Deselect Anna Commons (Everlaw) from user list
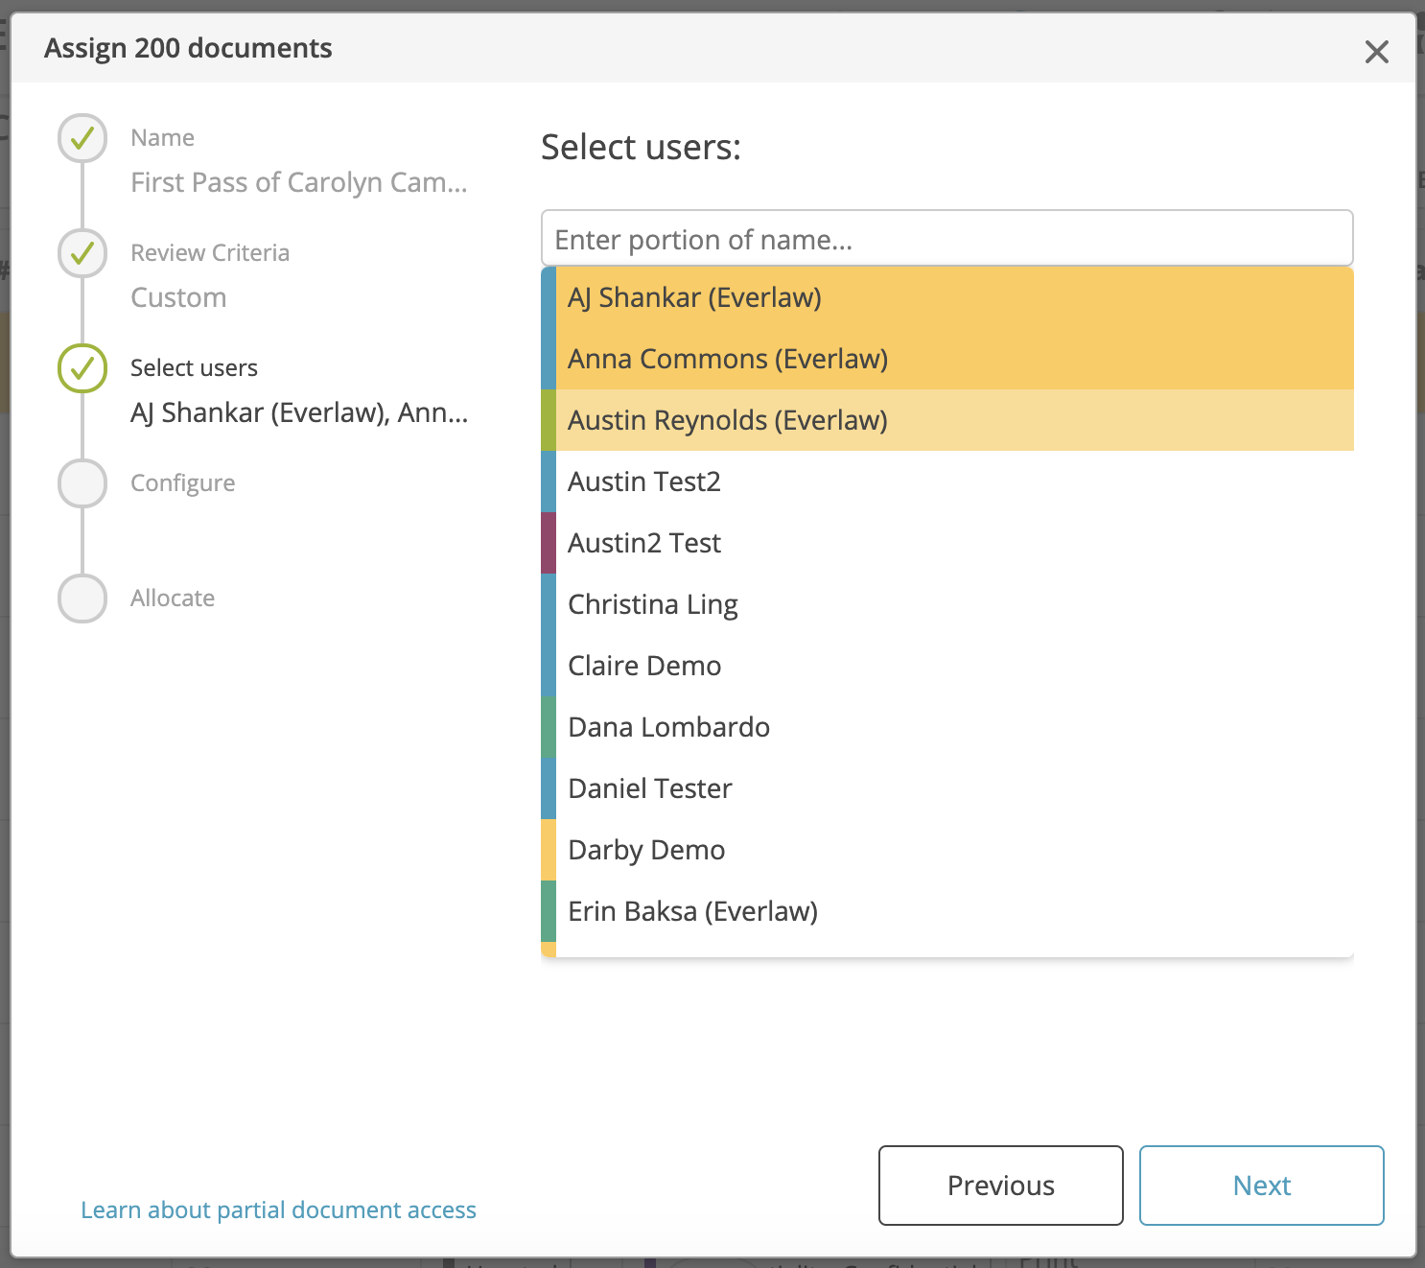Viewport: 1425px width, 1268px height. [947, 359]
